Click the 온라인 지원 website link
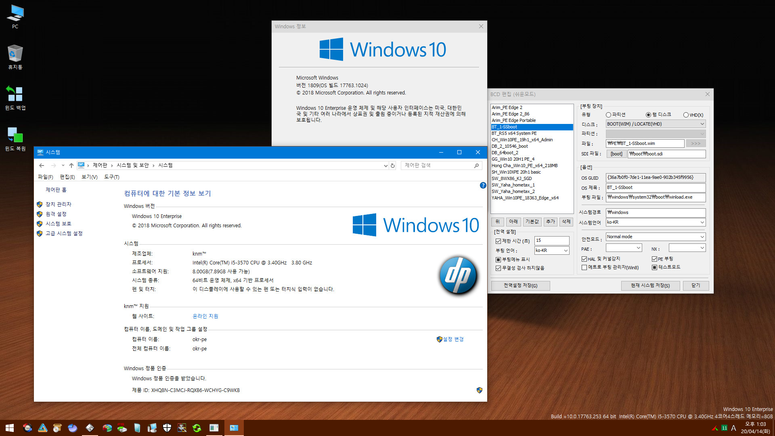Image resolution: width=775 pixels, height=436 pixels. [x=205, y=317]
